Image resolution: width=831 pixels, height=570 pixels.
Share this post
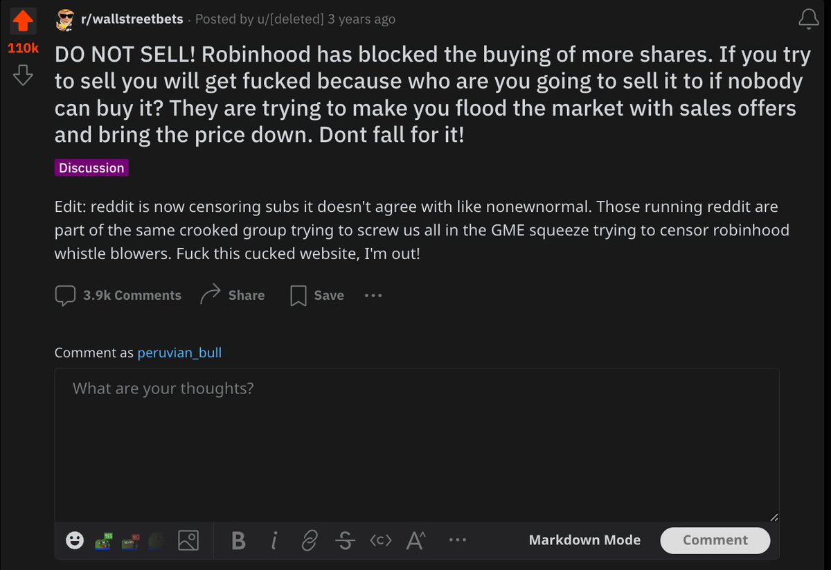click(x=232, y=296)
